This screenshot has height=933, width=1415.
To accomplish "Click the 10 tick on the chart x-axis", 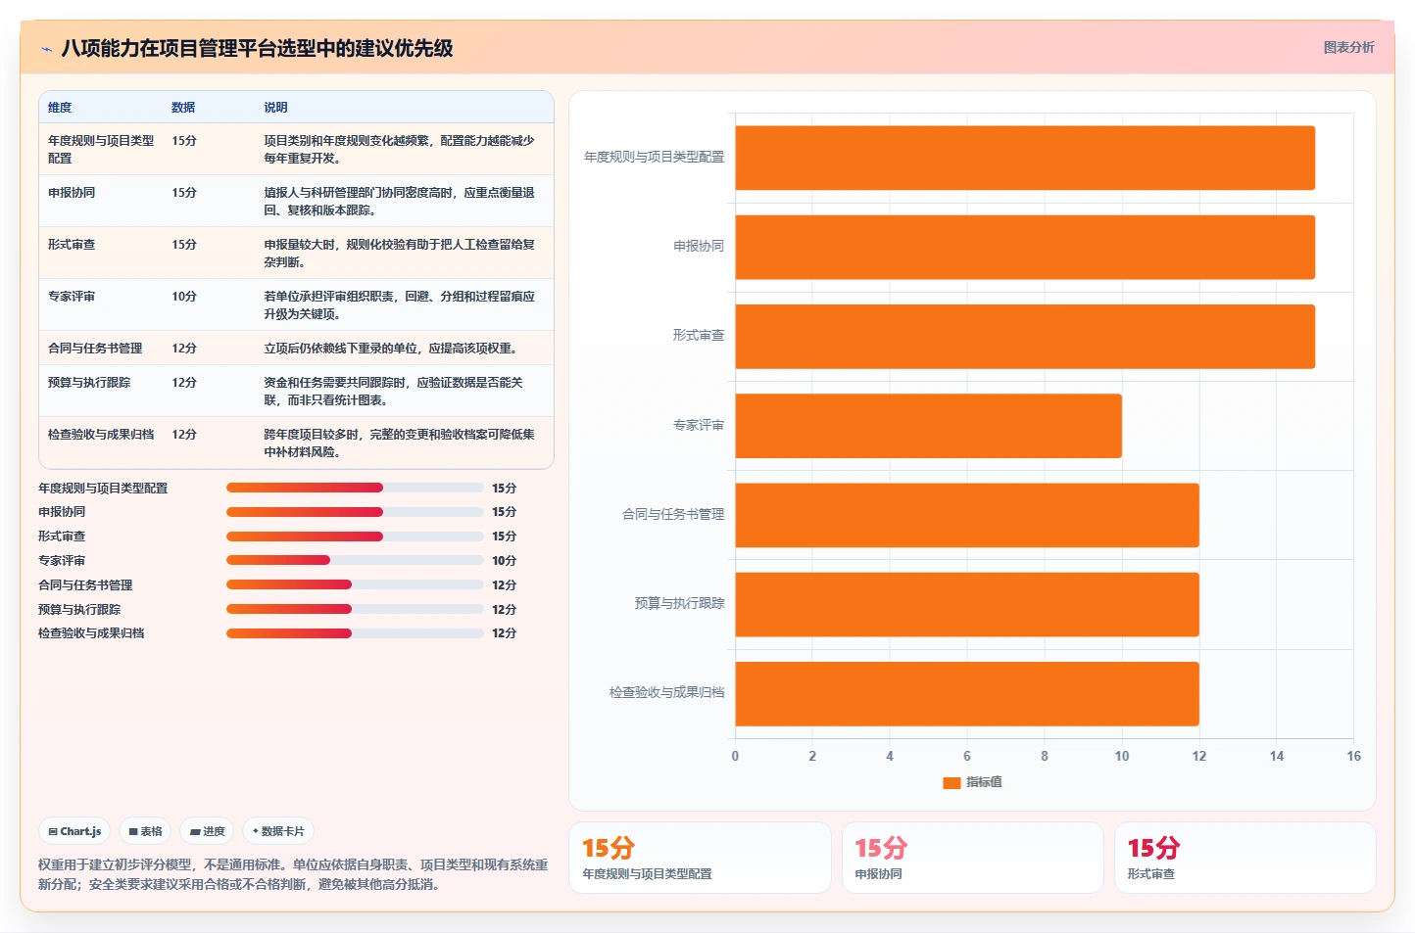I will [1122, 756].
